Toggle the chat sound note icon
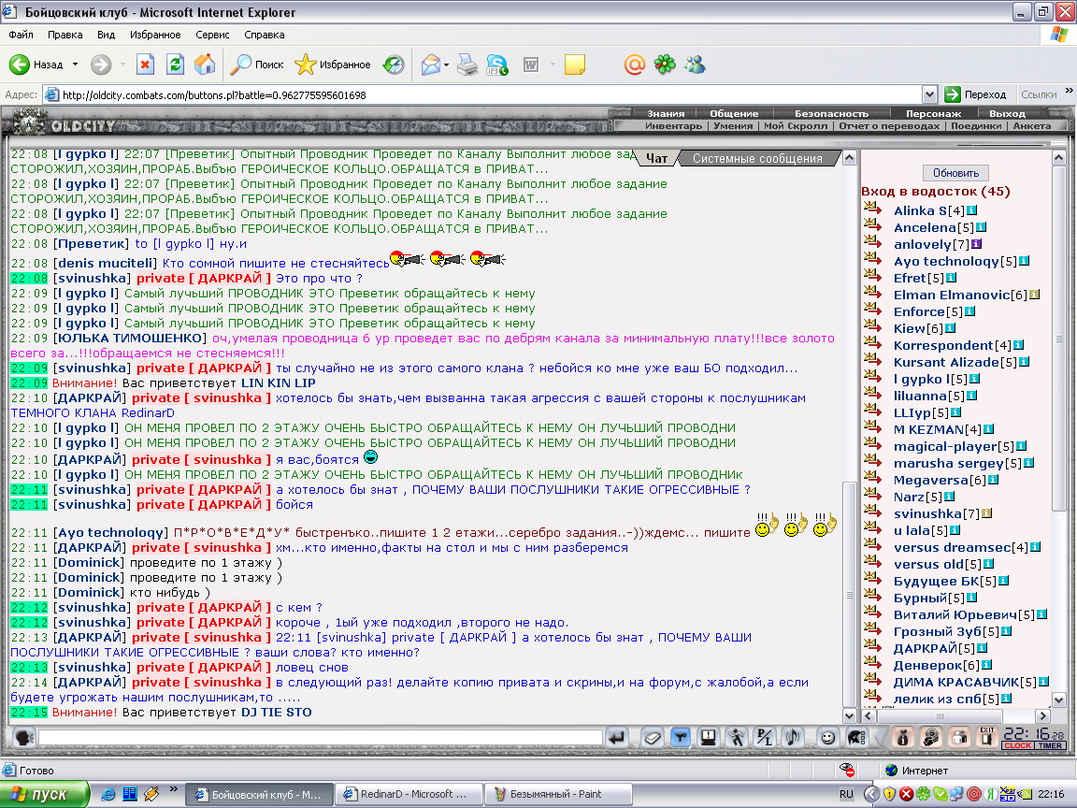 (x=792, y=737)
